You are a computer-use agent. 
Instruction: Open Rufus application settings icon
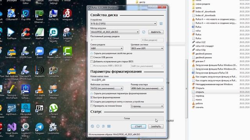103,126
